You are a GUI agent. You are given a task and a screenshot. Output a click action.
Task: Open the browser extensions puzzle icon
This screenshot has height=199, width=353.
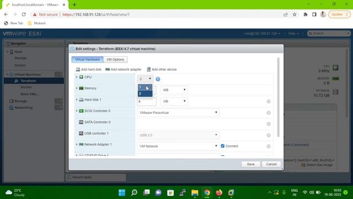click(306, 14)
